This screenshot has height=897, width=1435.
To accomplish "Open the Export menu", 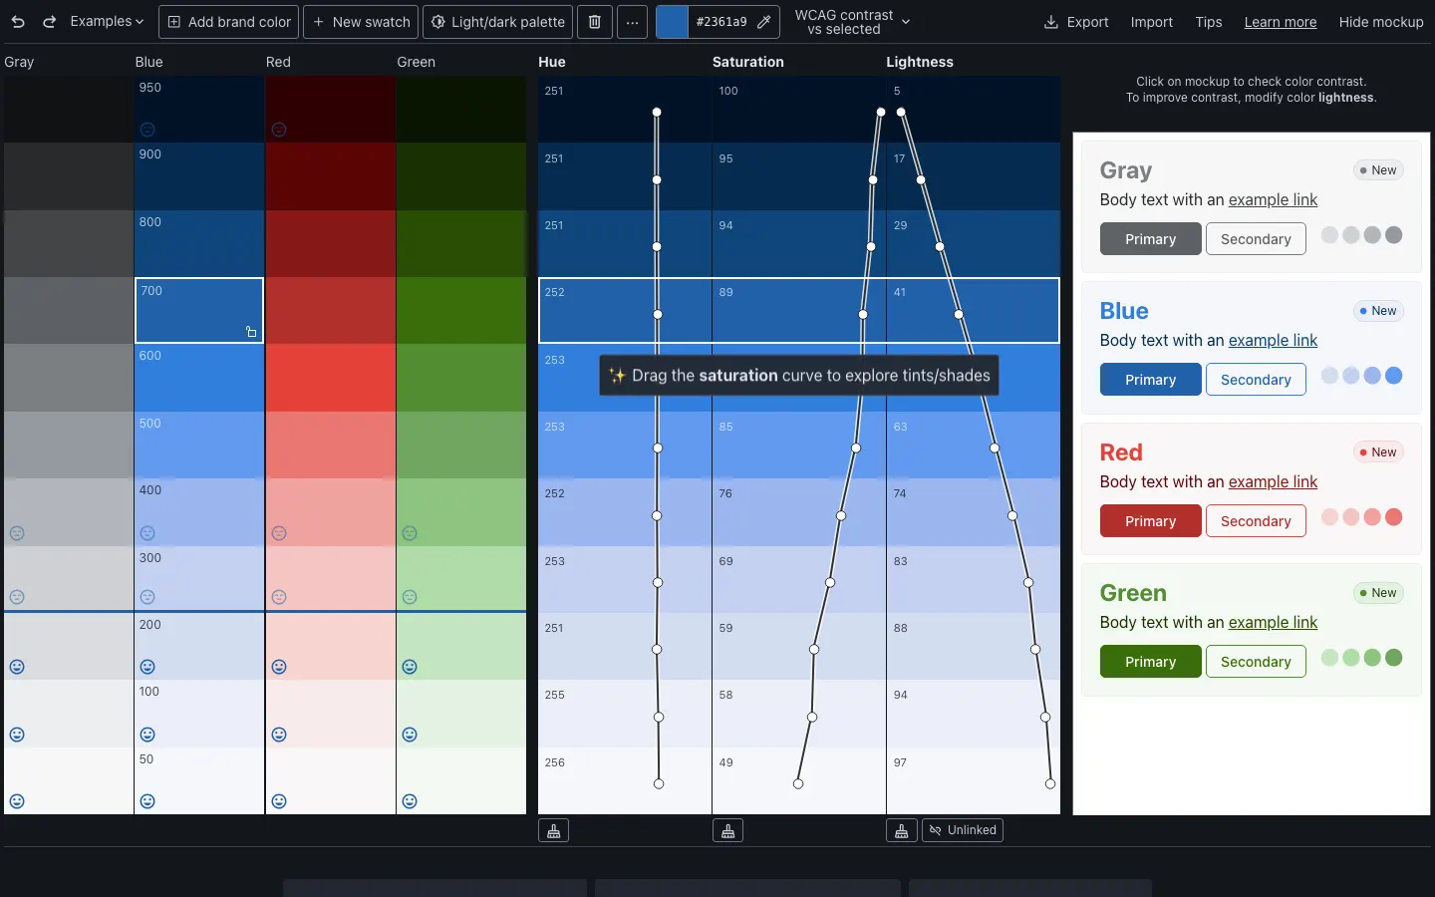I will [x=1075, y=22].
